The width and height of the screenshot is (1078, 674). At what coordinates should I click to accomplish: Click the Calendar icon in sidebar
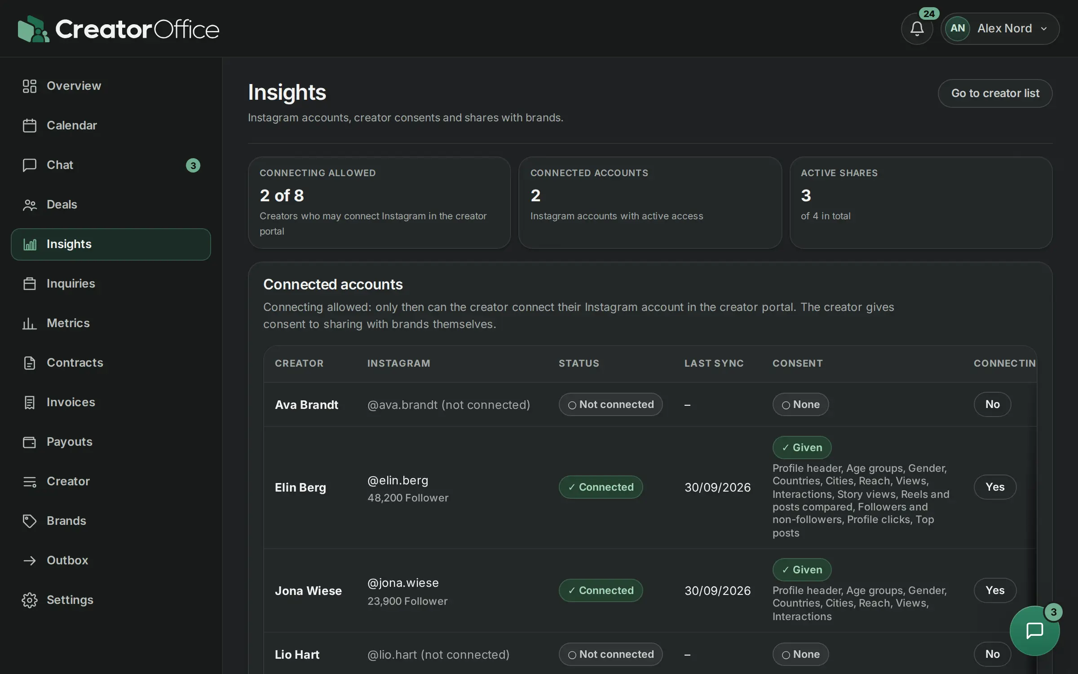point(30,125)
